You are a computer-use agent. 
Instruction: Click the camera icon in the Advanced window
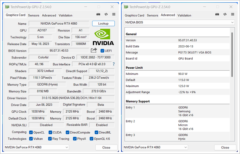[217, 14]
